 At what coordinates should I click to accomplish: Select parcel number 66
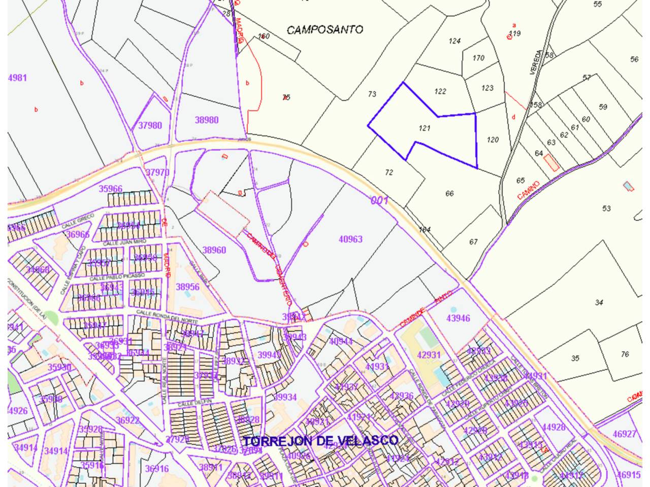click(x=449, y=193)
